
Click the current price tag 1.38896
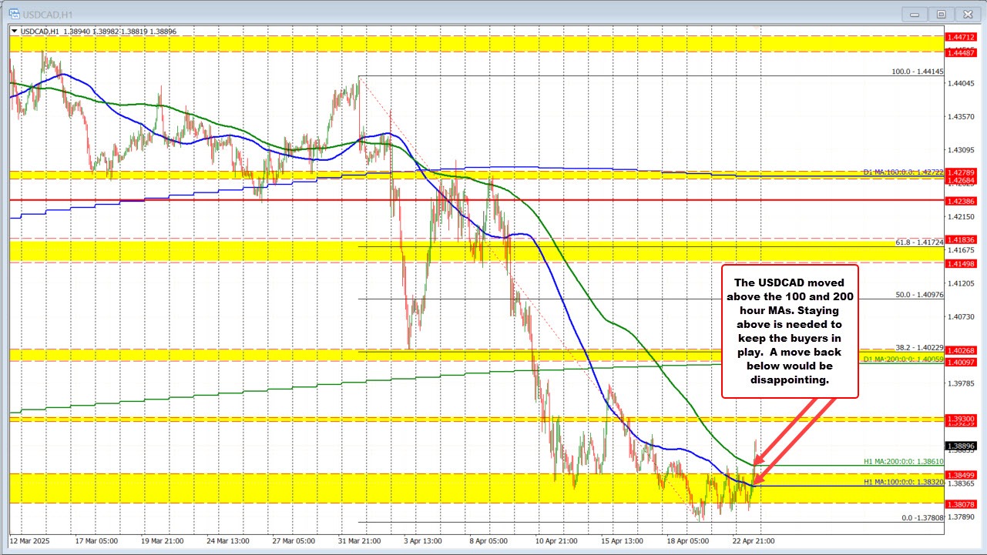962,446
